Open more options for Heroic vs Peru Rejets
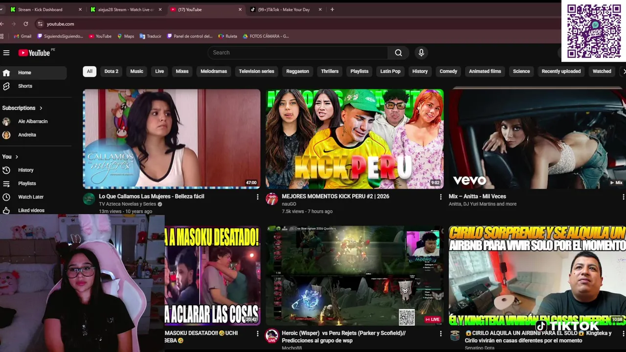Image resolution: width=626 pixels, height=352 pixels. coord(440,333)
